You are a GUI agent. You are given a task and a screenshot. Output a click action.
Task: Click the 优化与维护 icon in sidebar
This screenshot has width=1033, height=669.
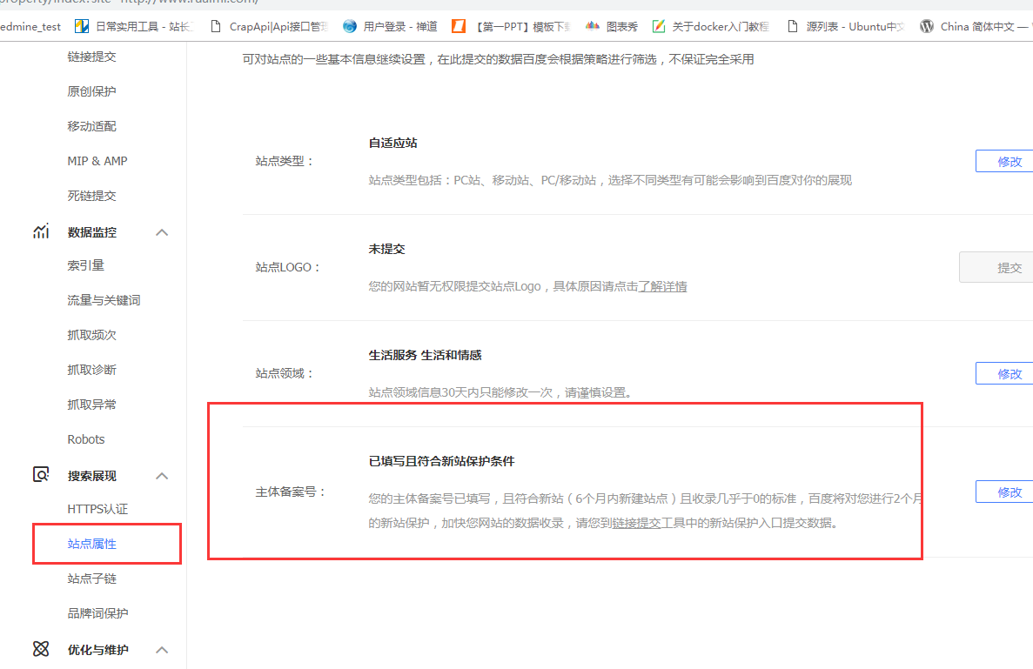41,649
